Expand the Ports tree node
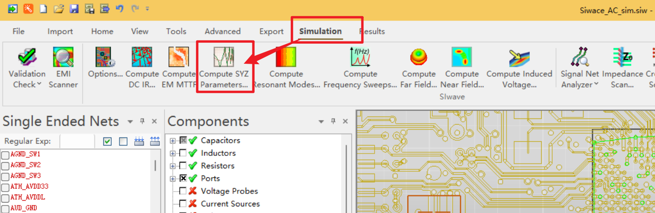The height and width of the screenshot is (213, 655). [x=173, y=179]
